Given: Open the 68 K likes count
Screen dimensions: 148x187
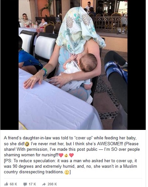Looking at the screenshot, I should [13, 184].
